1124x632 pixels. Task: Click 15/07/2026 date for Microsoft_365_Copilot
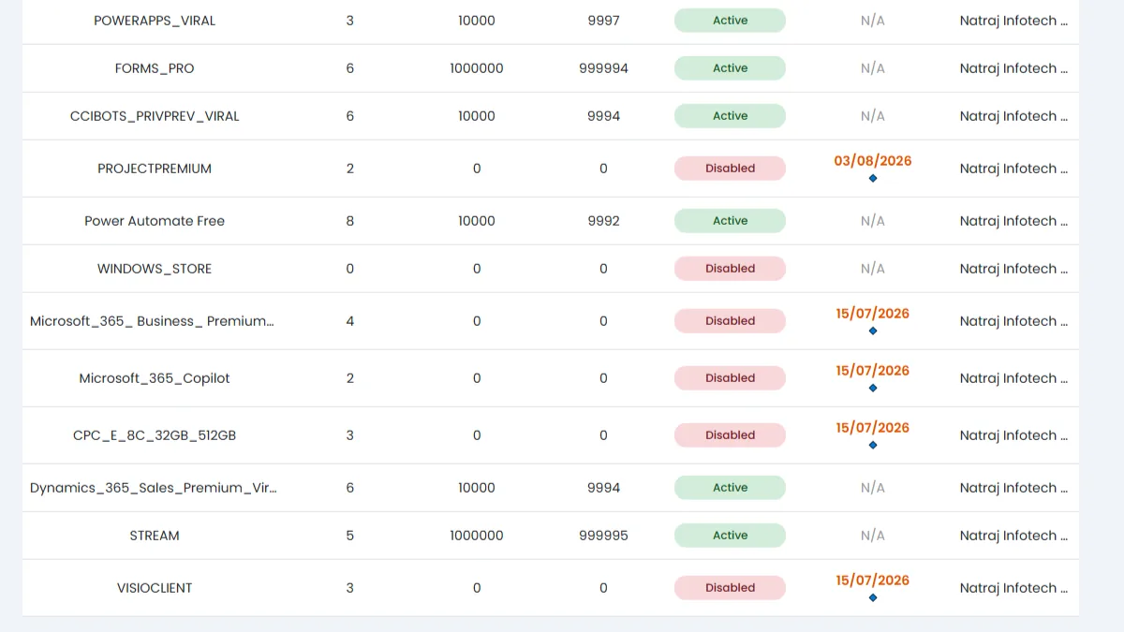[x=873, y=371]
